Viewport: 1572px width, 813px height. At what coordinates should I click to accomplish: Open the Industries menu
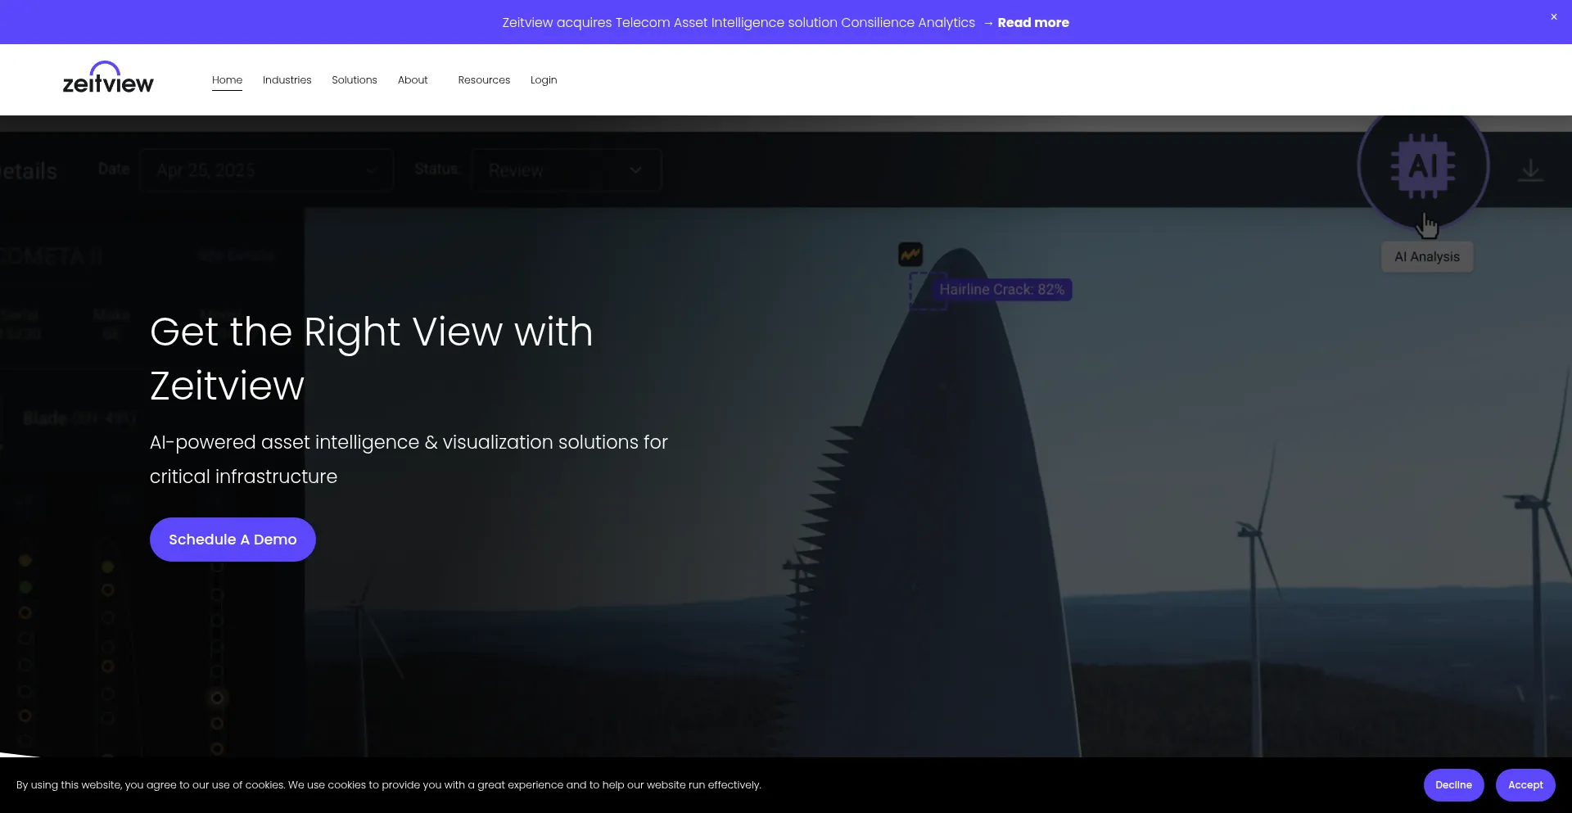[x=287, y=80]
